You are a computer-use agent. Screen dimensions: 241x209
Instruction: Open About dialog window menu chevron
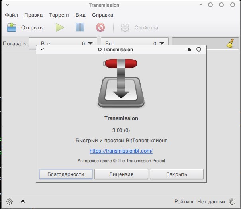coord(42,49)
